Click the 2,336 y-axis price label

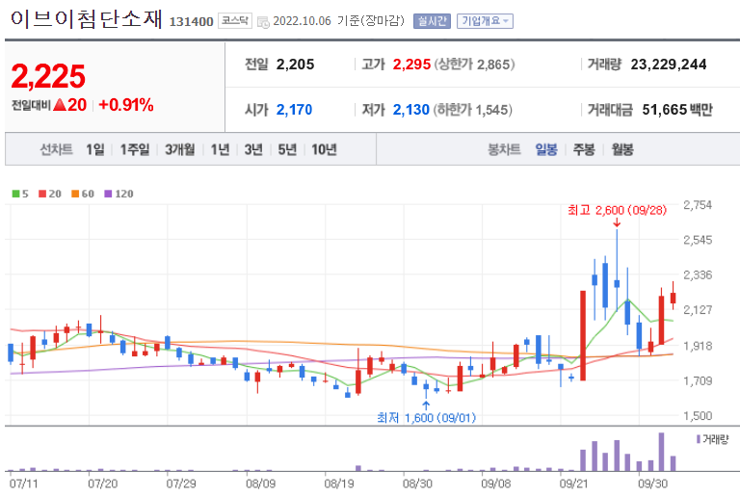pos(698,274)
